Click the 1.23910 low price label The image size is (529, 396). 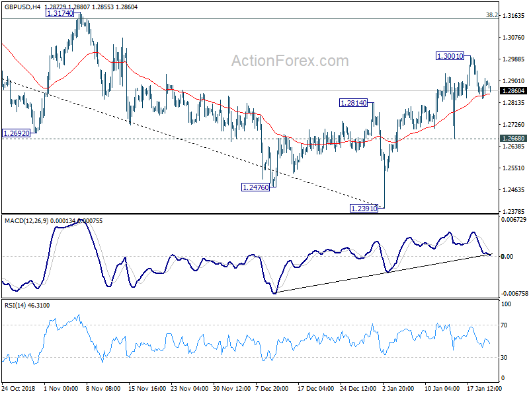click(x=364, y=209)
